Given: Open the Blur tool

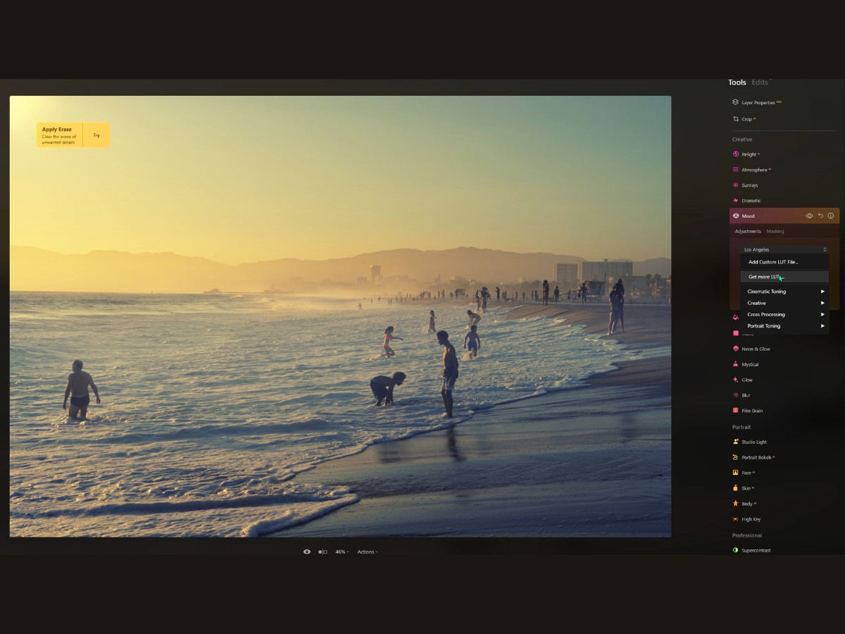Looking at the screenshot, I should tap(741, 395).
